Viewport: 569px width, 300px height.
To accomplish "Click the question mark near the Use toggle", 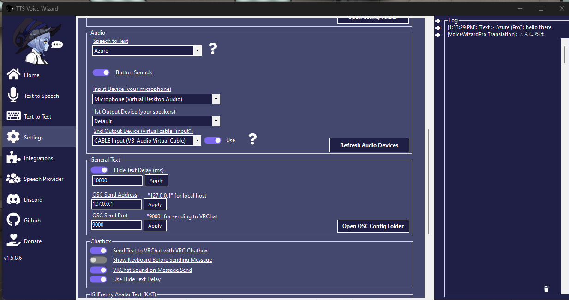I will 252,139.
